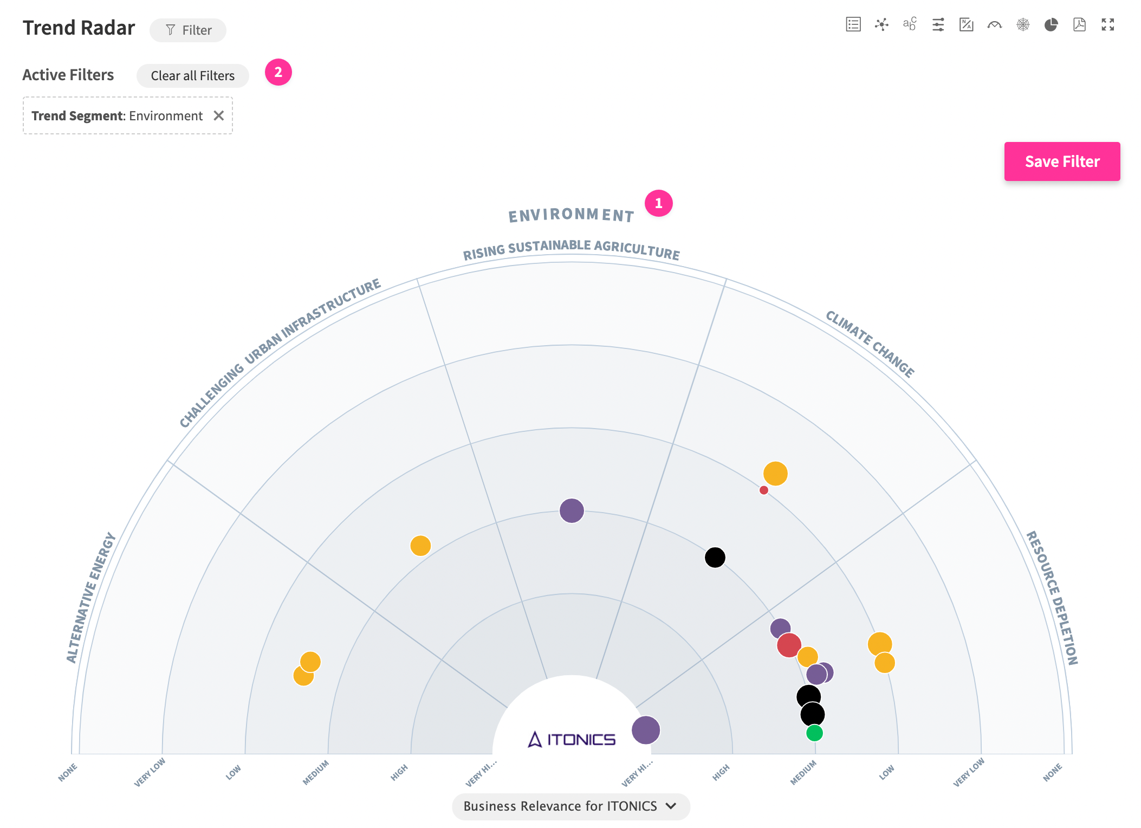Click Clear all Filters
The height and width of the screenshot is (828, 1141).
point(192,76)
